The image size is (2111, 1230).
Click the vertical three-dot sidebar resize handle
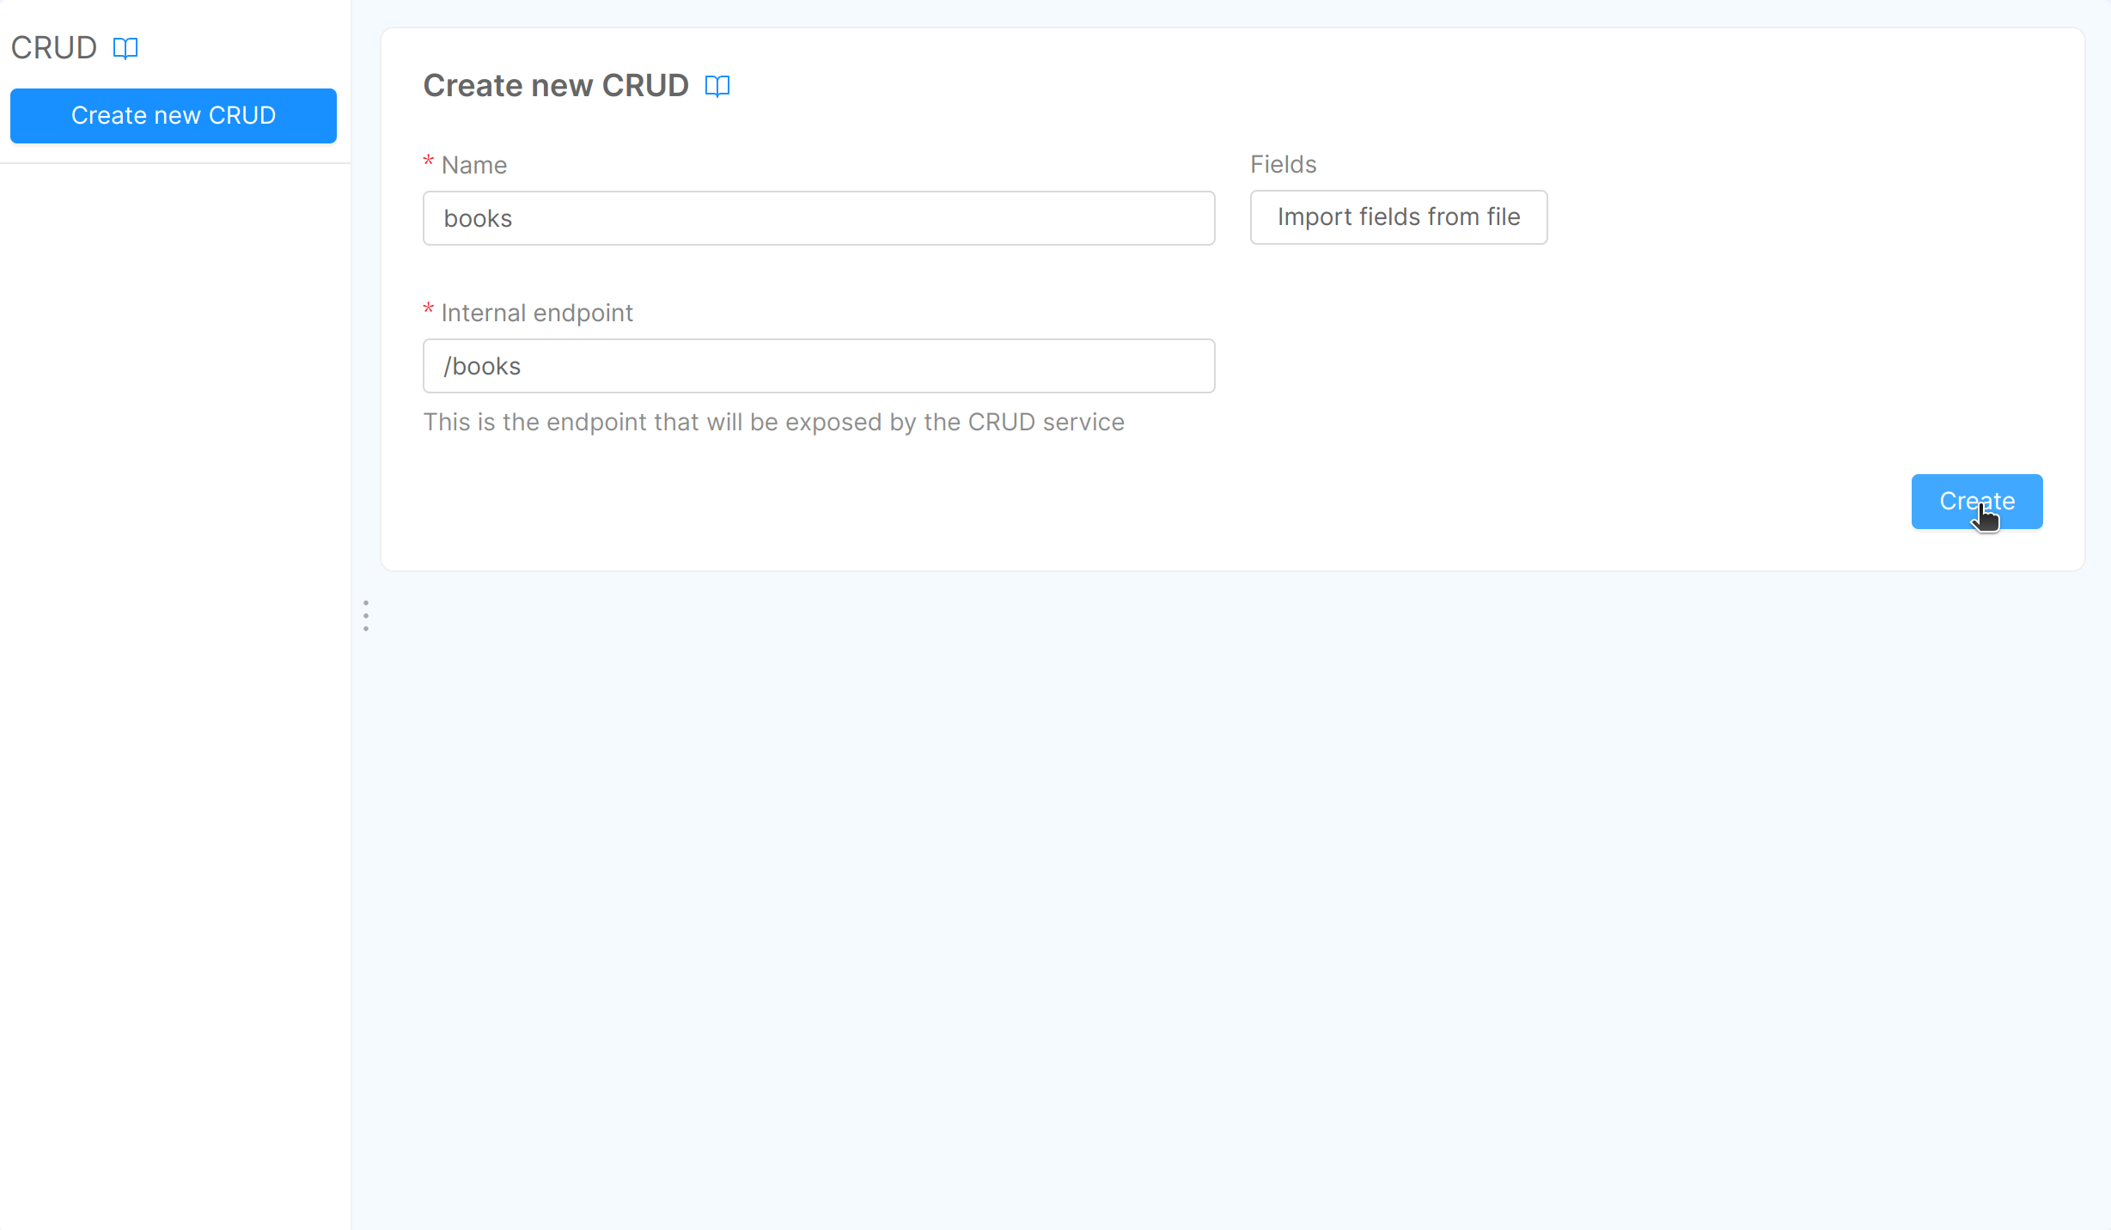click(x=366, y=616)
